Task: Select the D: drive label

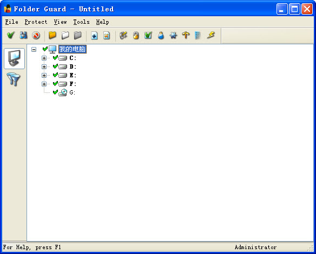Action: tap(73, 66)
